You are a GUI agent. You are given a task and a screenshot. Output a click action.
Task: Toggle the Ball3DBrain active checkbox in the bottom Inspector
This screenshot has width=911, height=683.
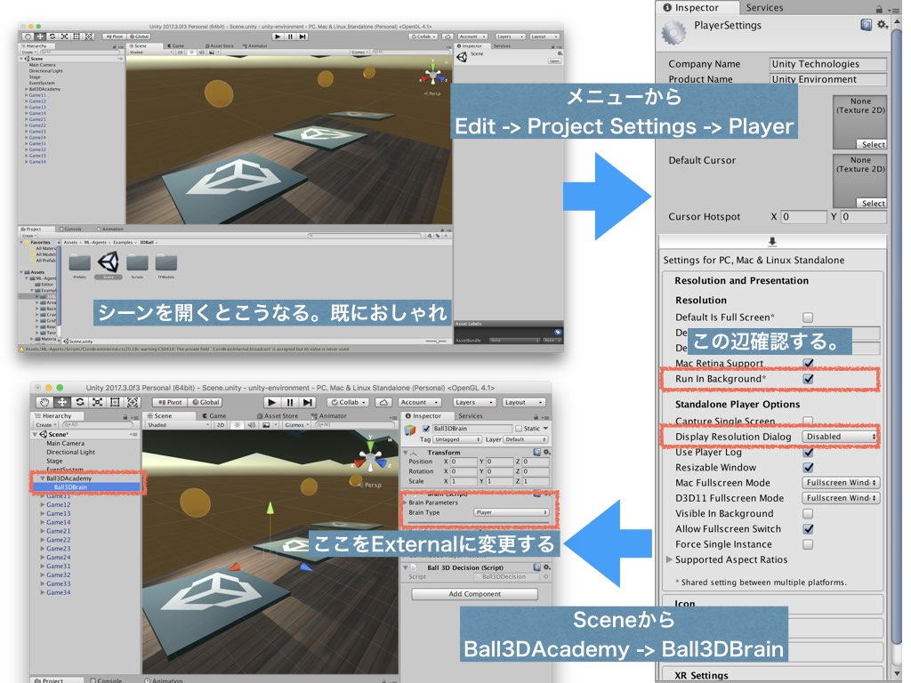coord(426,429)
